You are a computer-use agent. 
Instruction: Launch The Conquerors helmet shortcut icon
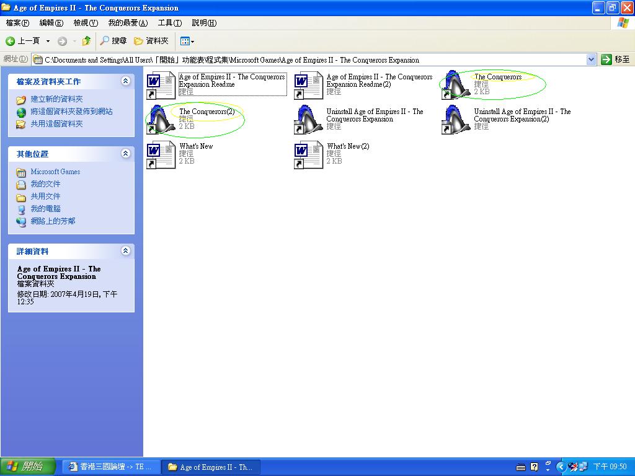tap(456, 86)
